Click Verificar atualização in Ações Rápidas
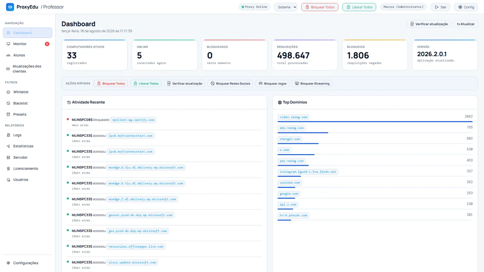This screenshot has width=484, height=272. (185, 84)
